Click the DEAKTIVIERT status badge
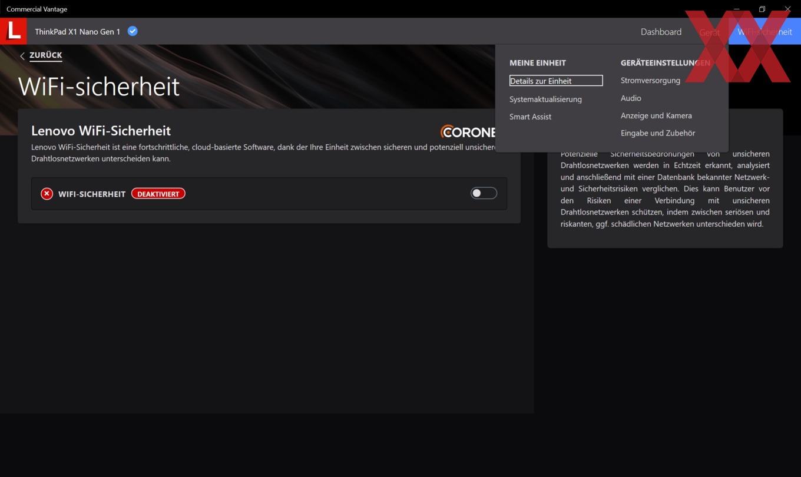 [158, 194]
